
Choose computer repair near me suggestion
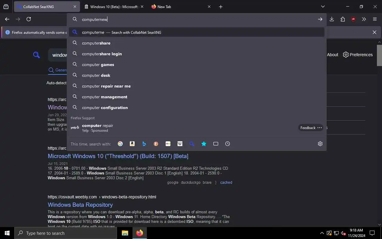(x=197, y=86)
